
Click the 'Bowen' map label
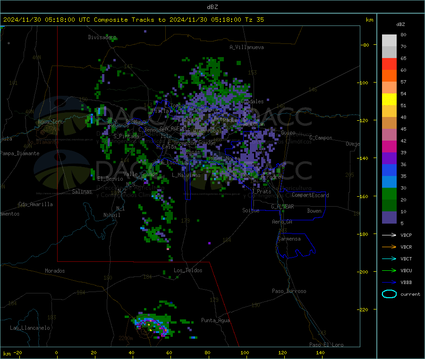(314, 211)
